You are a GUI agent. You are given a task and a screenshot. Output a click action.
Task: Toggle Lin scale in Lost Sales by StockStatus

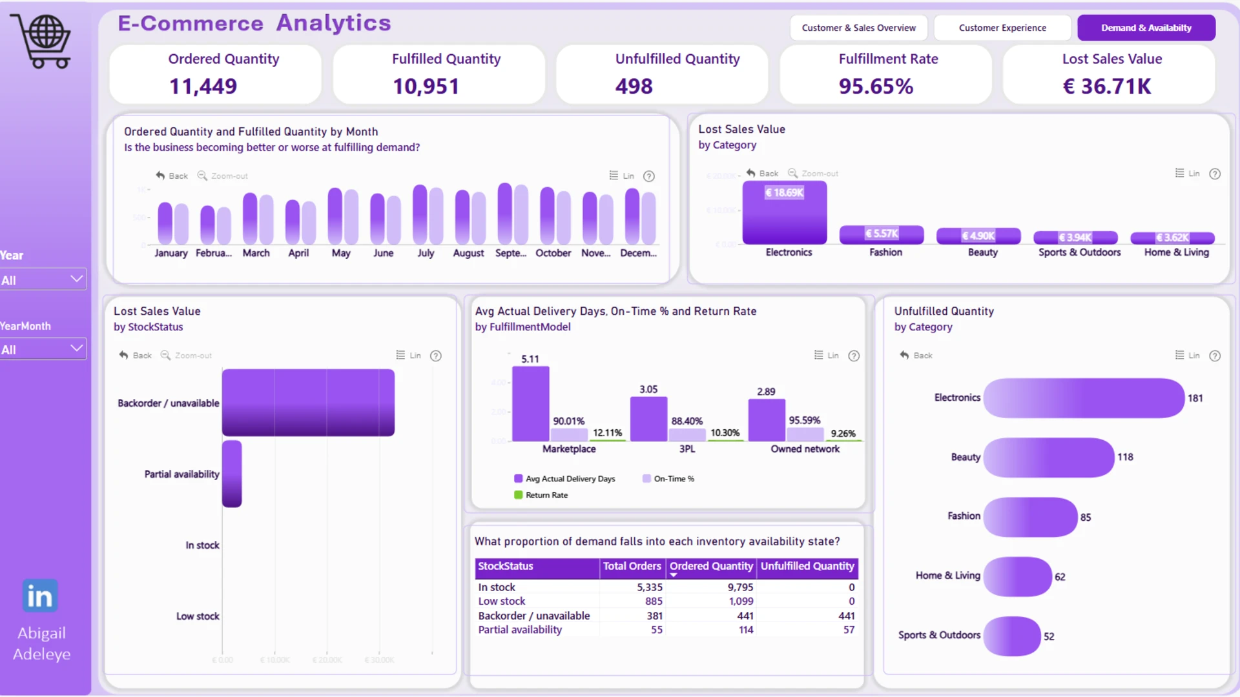click(408, 355)
